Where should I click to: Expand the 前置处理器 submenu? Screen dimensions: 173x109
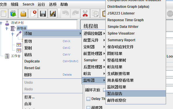(x=94, y=53)
